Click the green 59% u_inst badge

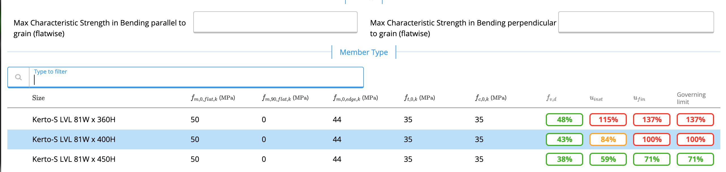[608, 159]
